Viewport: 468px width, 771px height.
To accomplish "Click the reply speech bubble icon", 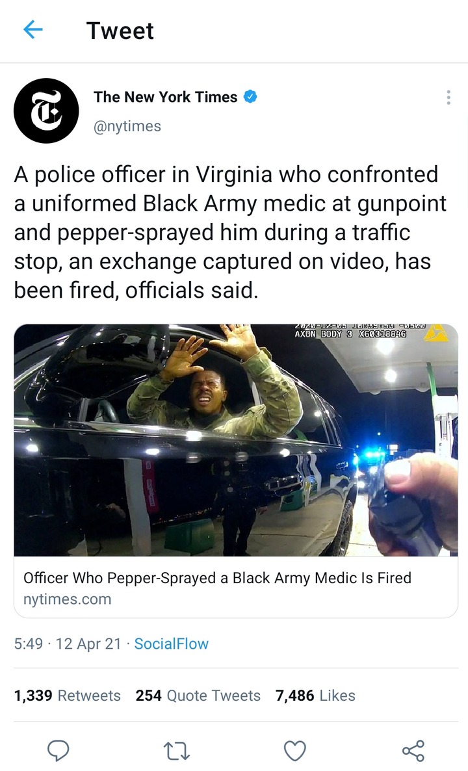I will 58,750.
